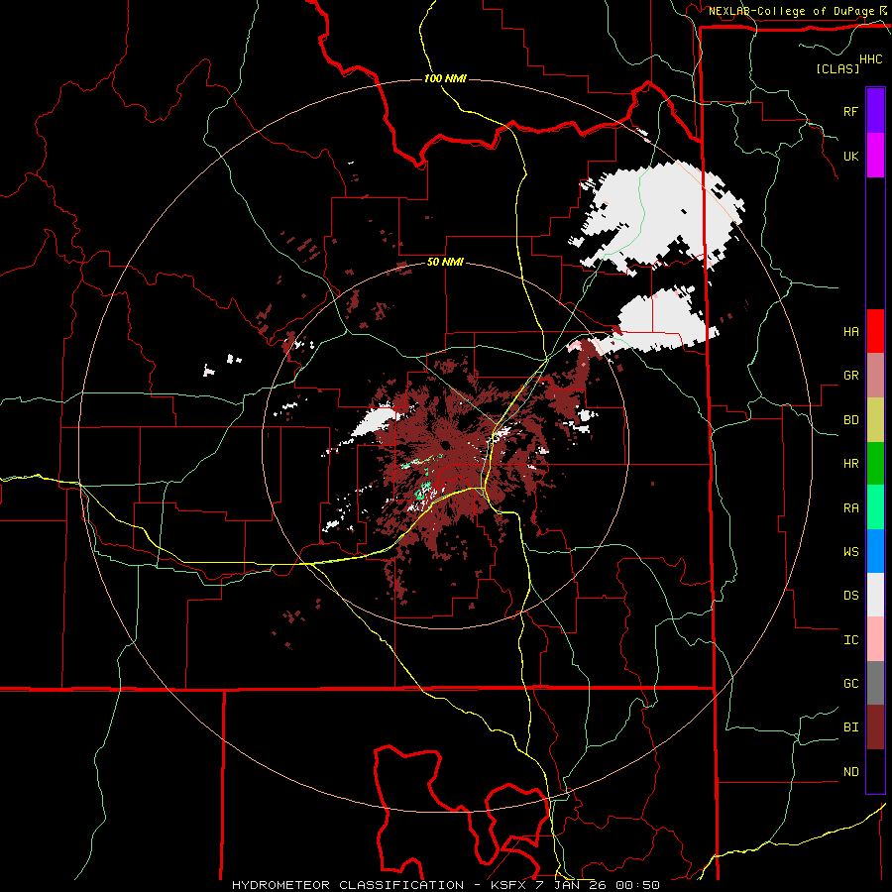Click the GR legend label
Screen dimensions: 892x892
click(x=850, y=376)
